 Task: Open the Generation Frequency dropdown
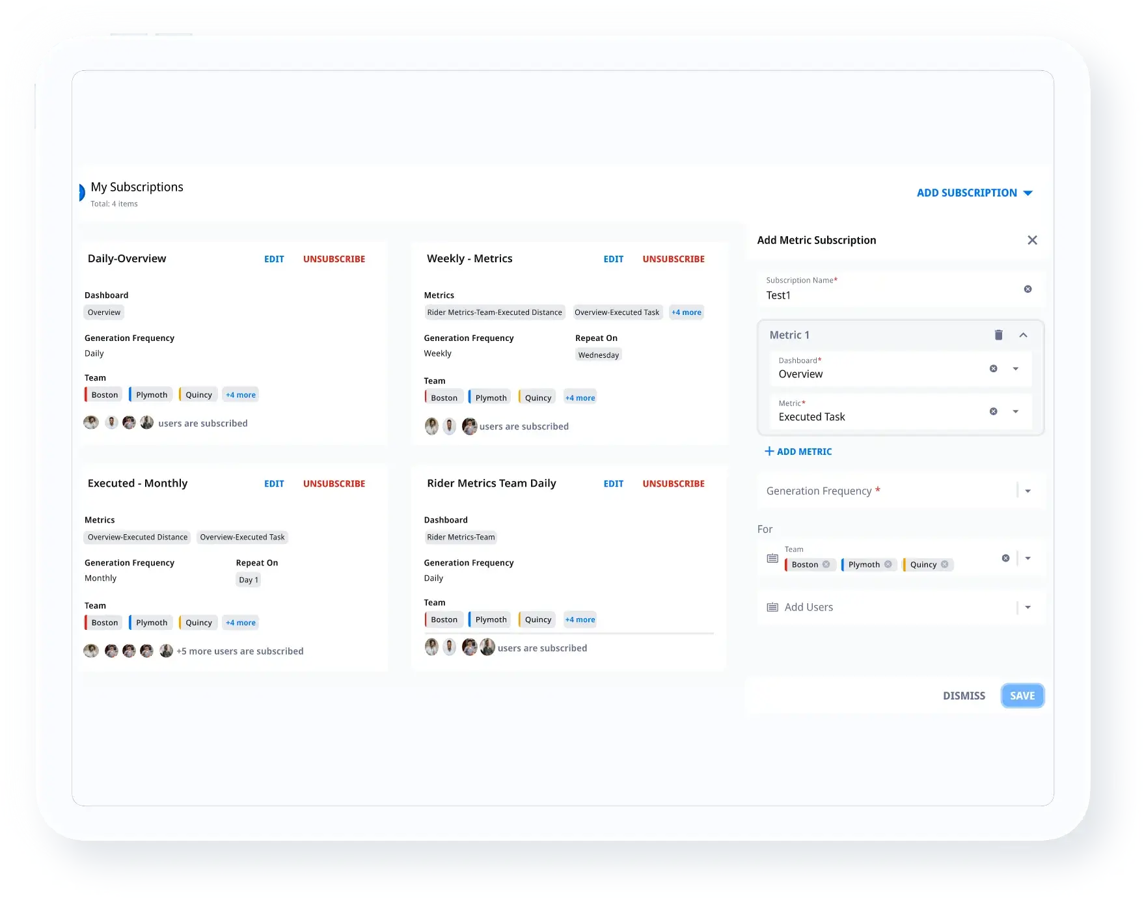[x=1028, y=491]
